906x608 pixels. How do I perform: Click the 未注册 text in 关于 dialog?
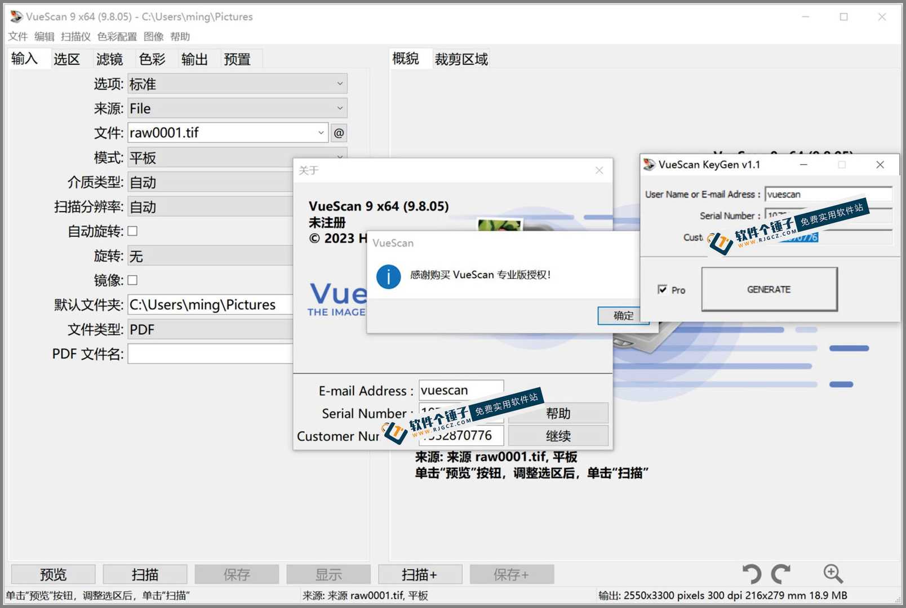[x=327, y=222]
